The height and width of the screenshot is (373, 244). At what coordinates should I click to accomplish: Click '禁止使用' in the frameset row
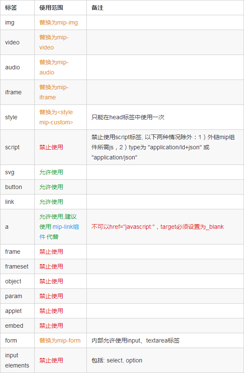pyautogui.click(x=51, y=266)
